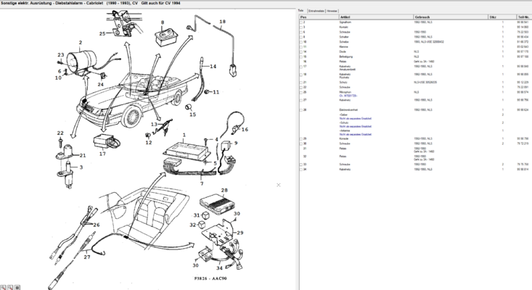This screenshot has width=532, height=290.
Task: Click callout number 28 on the diagram
Action: pyautogui.click(x=224, y=191)
